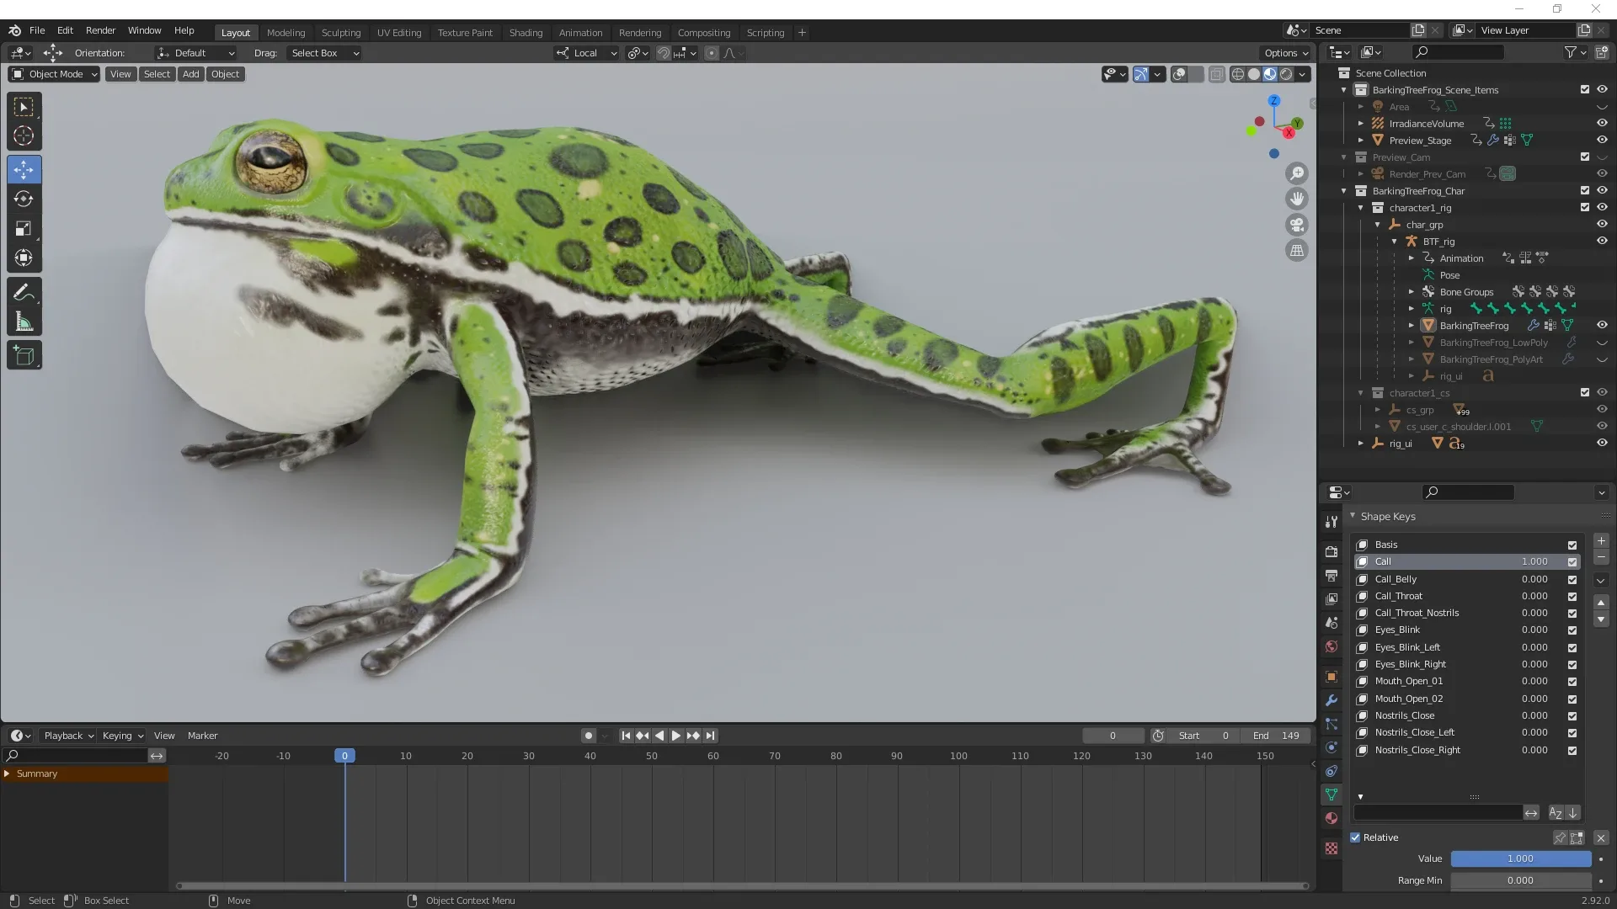The image size is (1617, 909).
Task: Hide the BarkingTreeFrog mesh eye icon
Action: [x=1602, y=325]
